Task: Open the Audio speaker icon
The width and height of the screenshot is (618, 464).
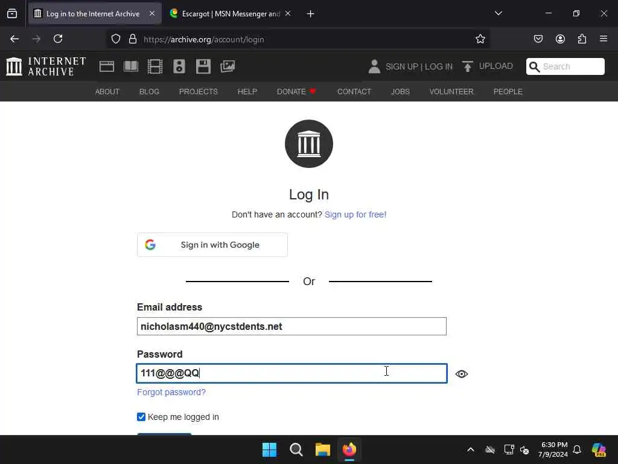Action: pos(179,66)
